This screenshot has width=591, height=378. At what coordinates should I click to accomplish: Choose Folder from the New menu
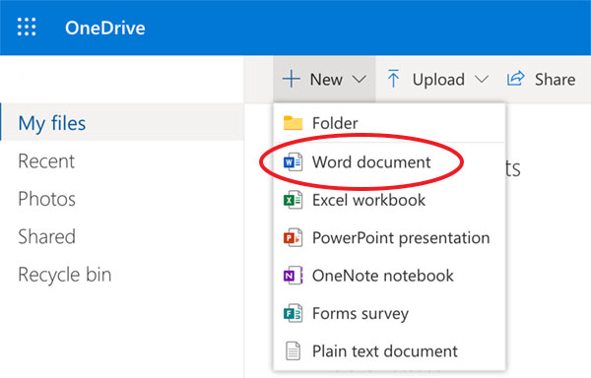point(389,123)
